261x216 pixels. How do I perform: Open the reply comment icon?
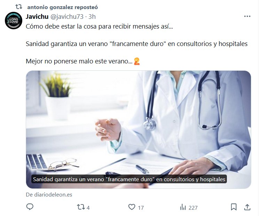click(30, 207)
